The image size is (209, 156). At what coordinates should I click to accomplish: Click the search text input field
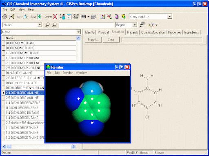click(x=87, y=25)
